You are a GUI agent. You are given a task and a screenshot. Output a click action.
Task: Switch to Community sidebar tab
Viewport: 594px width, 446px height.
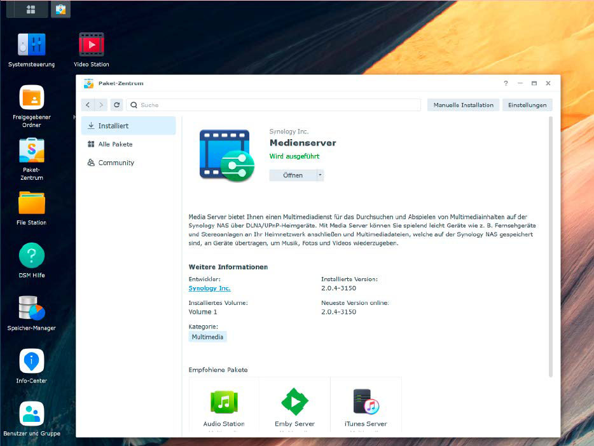pyautogui.click(x=128, y=163)
